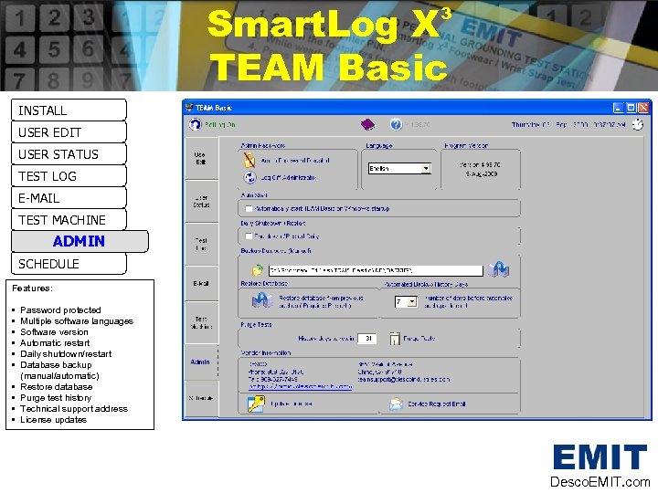The height and width of the screenshot is (493, 658).
Task: Click the blue help question mark icon
Action: [x=396, y=124]
